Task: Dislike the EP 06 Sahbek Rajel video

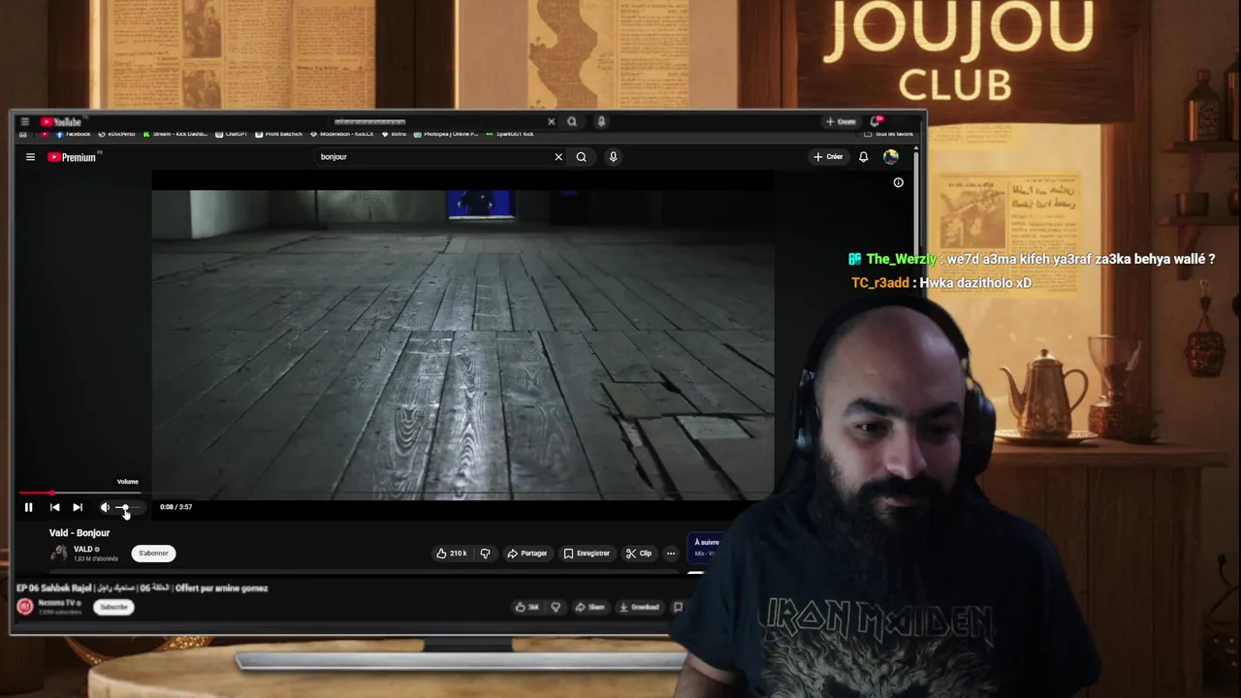Action: click(556, 607)
